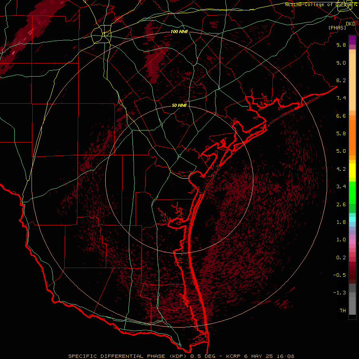Click the 9.0 legend value

(x=341, y=63)
